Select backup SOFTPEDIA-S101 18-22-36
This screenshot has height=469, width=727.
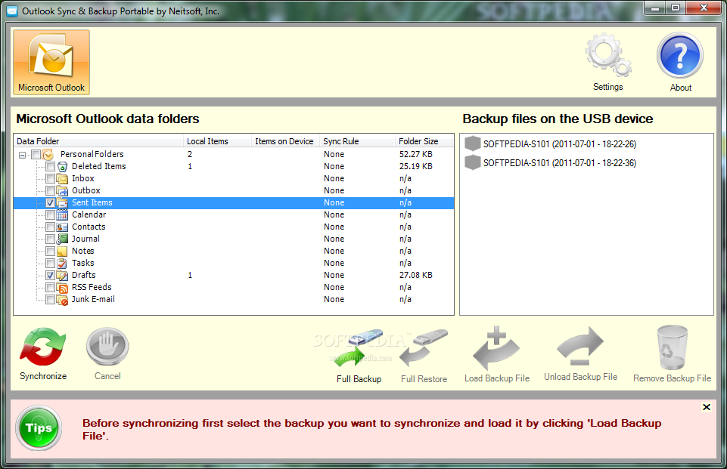(551, 163)
